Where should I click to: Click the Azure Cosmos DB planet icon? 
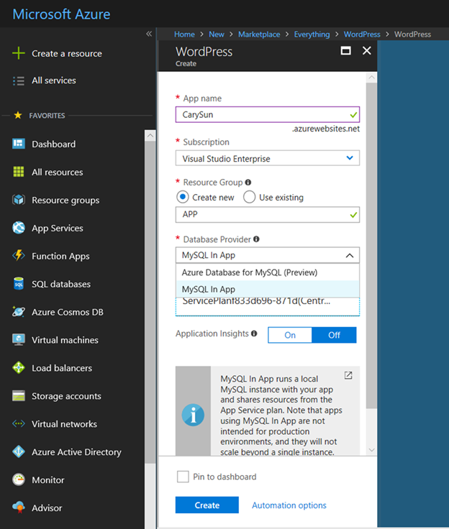pyautogui.click(x=19, y=312)
